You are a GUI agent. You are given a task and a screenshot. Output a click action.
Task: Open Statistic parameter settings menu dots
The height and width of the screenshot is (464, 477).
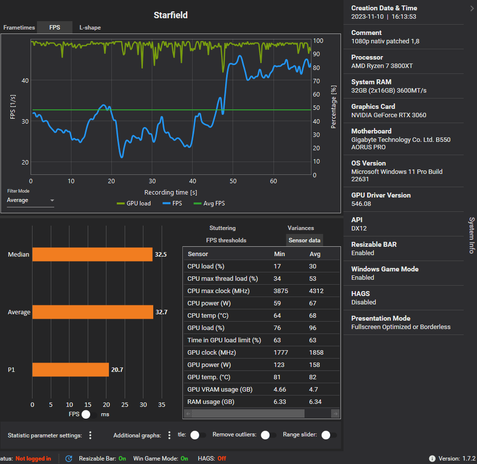tap(90, 435)
